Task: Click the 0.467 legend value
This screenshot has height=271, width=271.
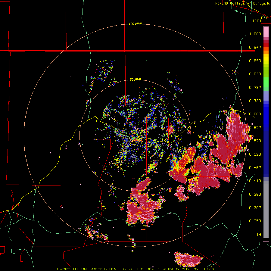Action: coord(255,168)
